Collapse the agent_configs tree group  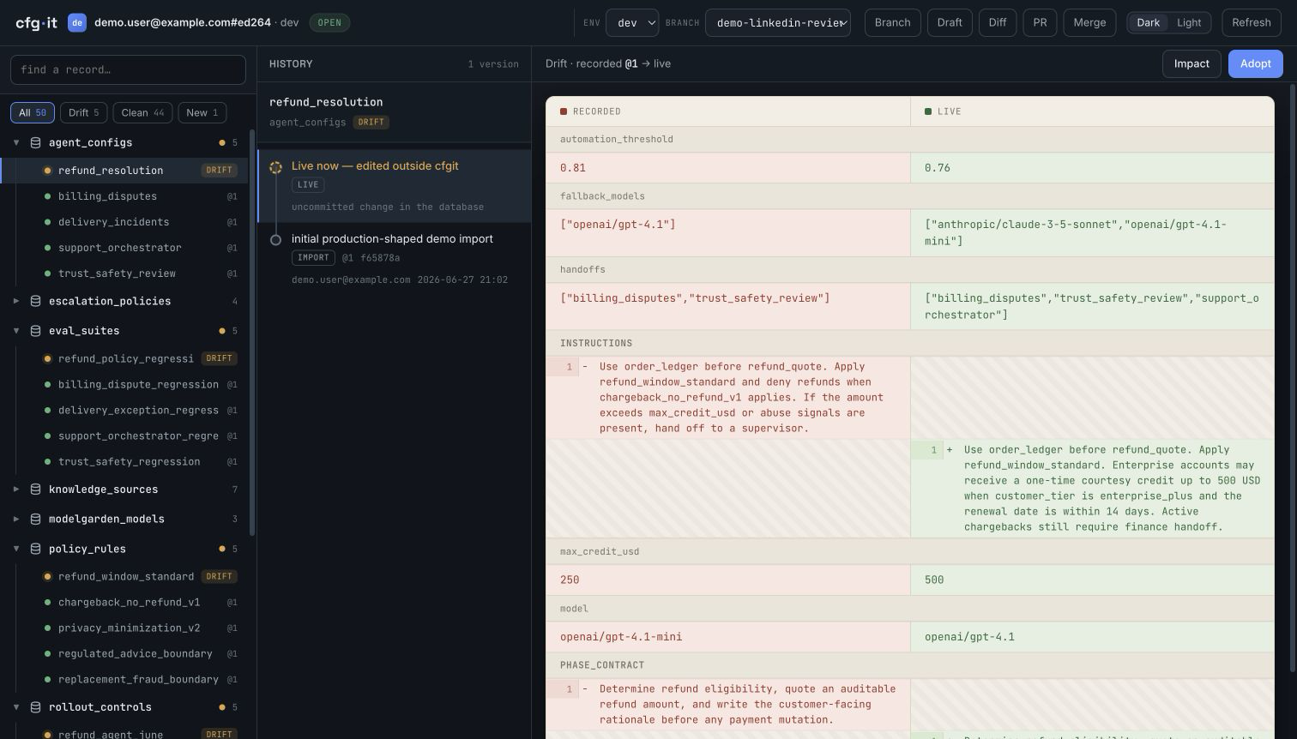[x=16, y=142]
